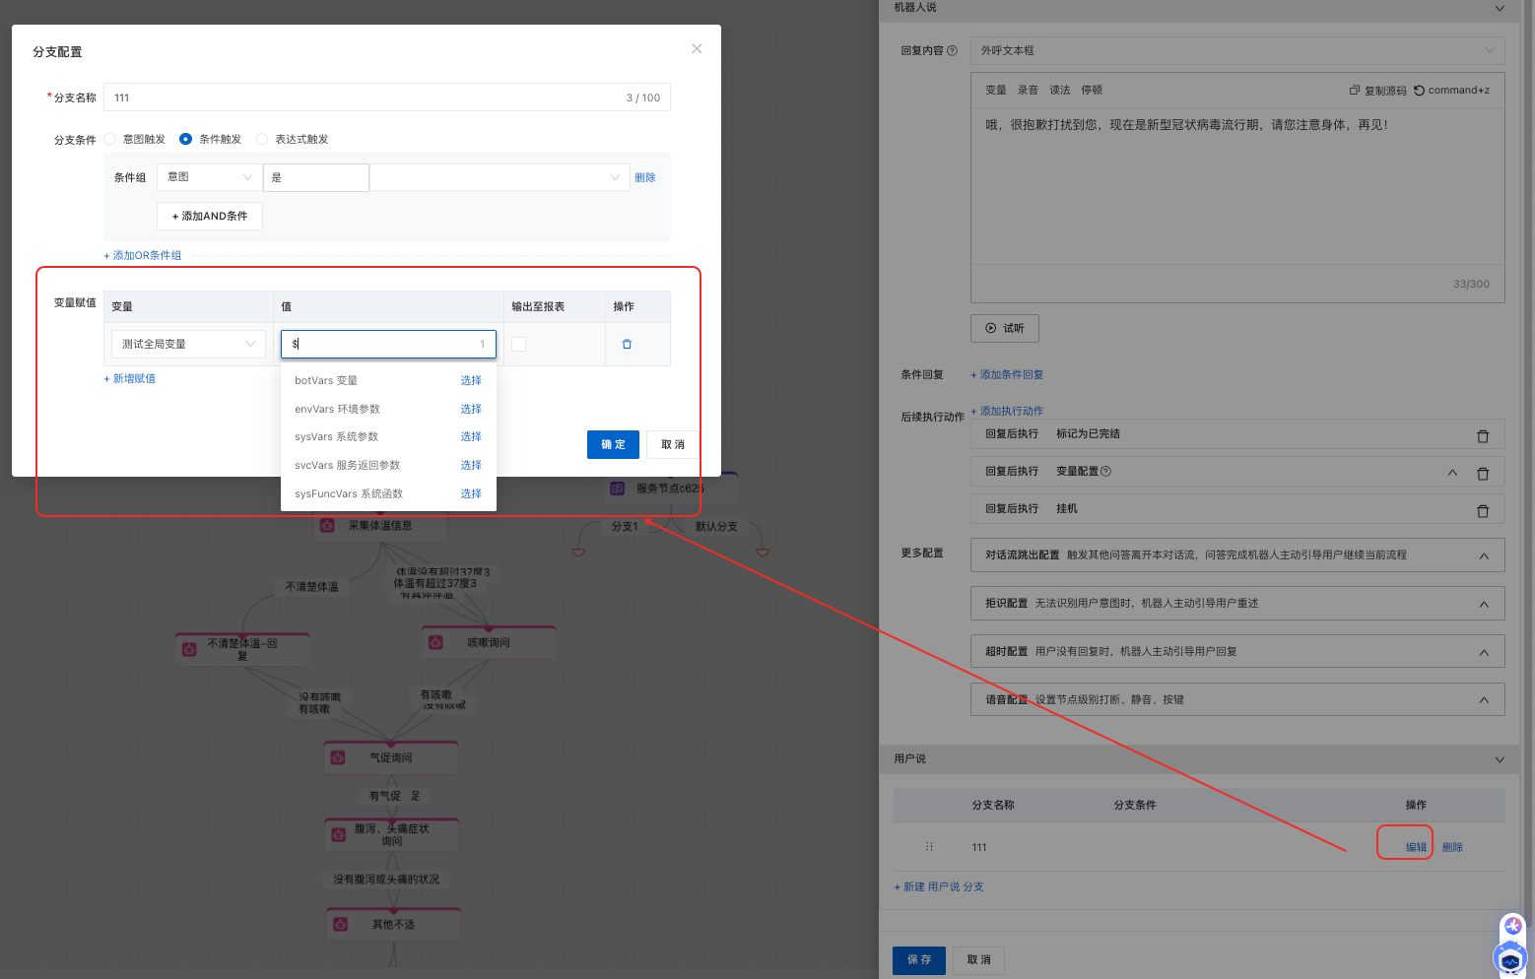Insert 停顿 from the editor toolbar
This screenshot has width=1535, height=979.
coord(1092,91)
